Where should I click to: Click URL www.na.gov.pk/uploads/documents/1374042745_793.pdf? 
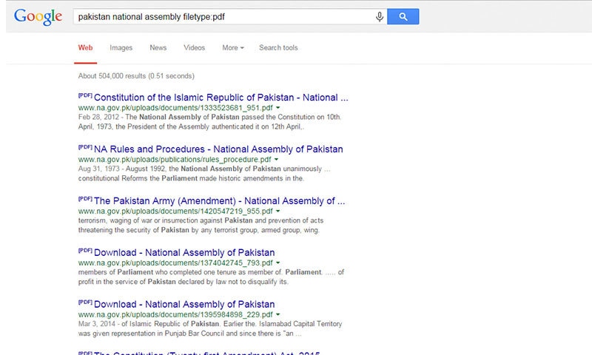pos(175,263)
